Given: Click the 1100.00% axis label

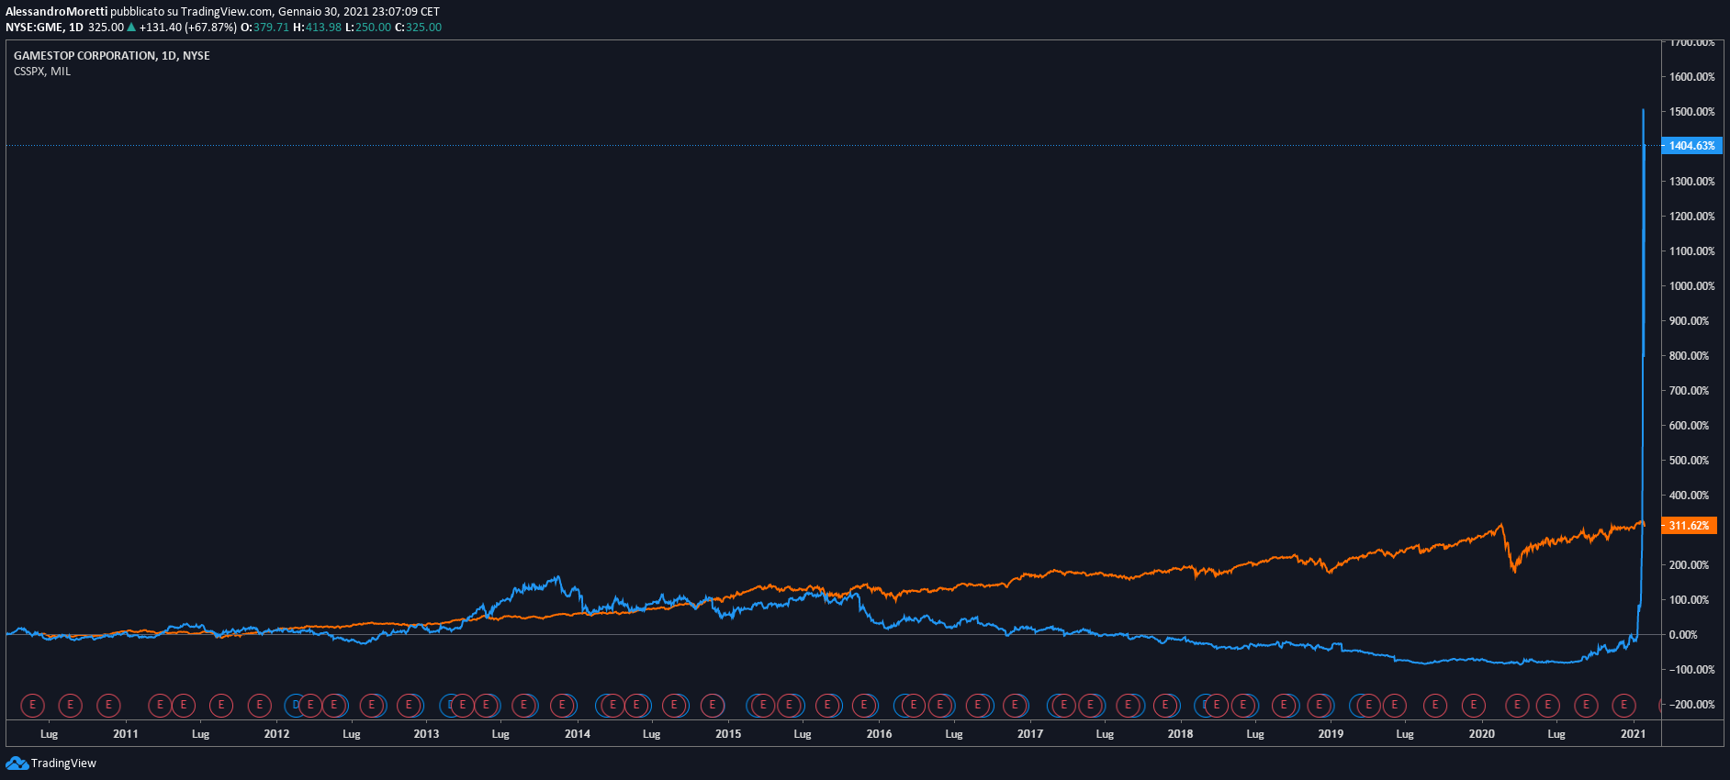Looking at the screenshot, I should 1691,251.
